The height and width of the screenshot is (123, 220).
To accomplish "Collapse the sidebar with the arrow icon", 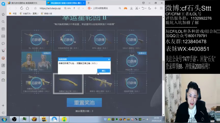I will point(3,113).
